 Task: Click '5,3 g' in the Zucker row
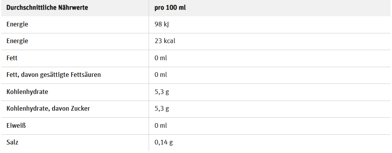point(162,109)
